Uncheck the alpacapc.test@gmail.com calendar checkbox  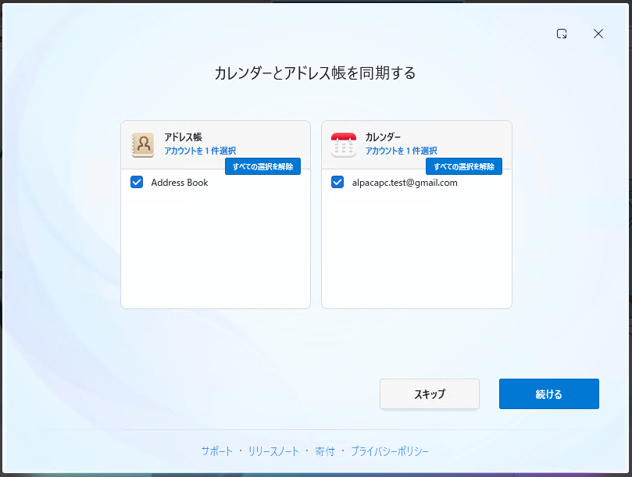pyautogui.click(x=337, y=182)
